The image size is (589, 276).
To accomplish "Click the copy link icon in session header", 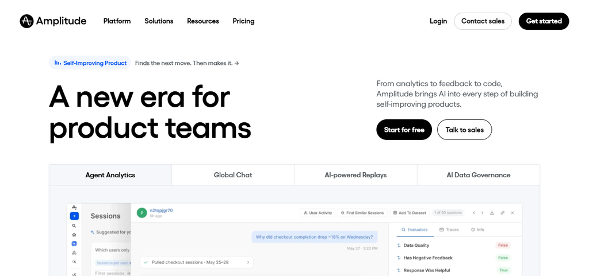I will 502,213.
